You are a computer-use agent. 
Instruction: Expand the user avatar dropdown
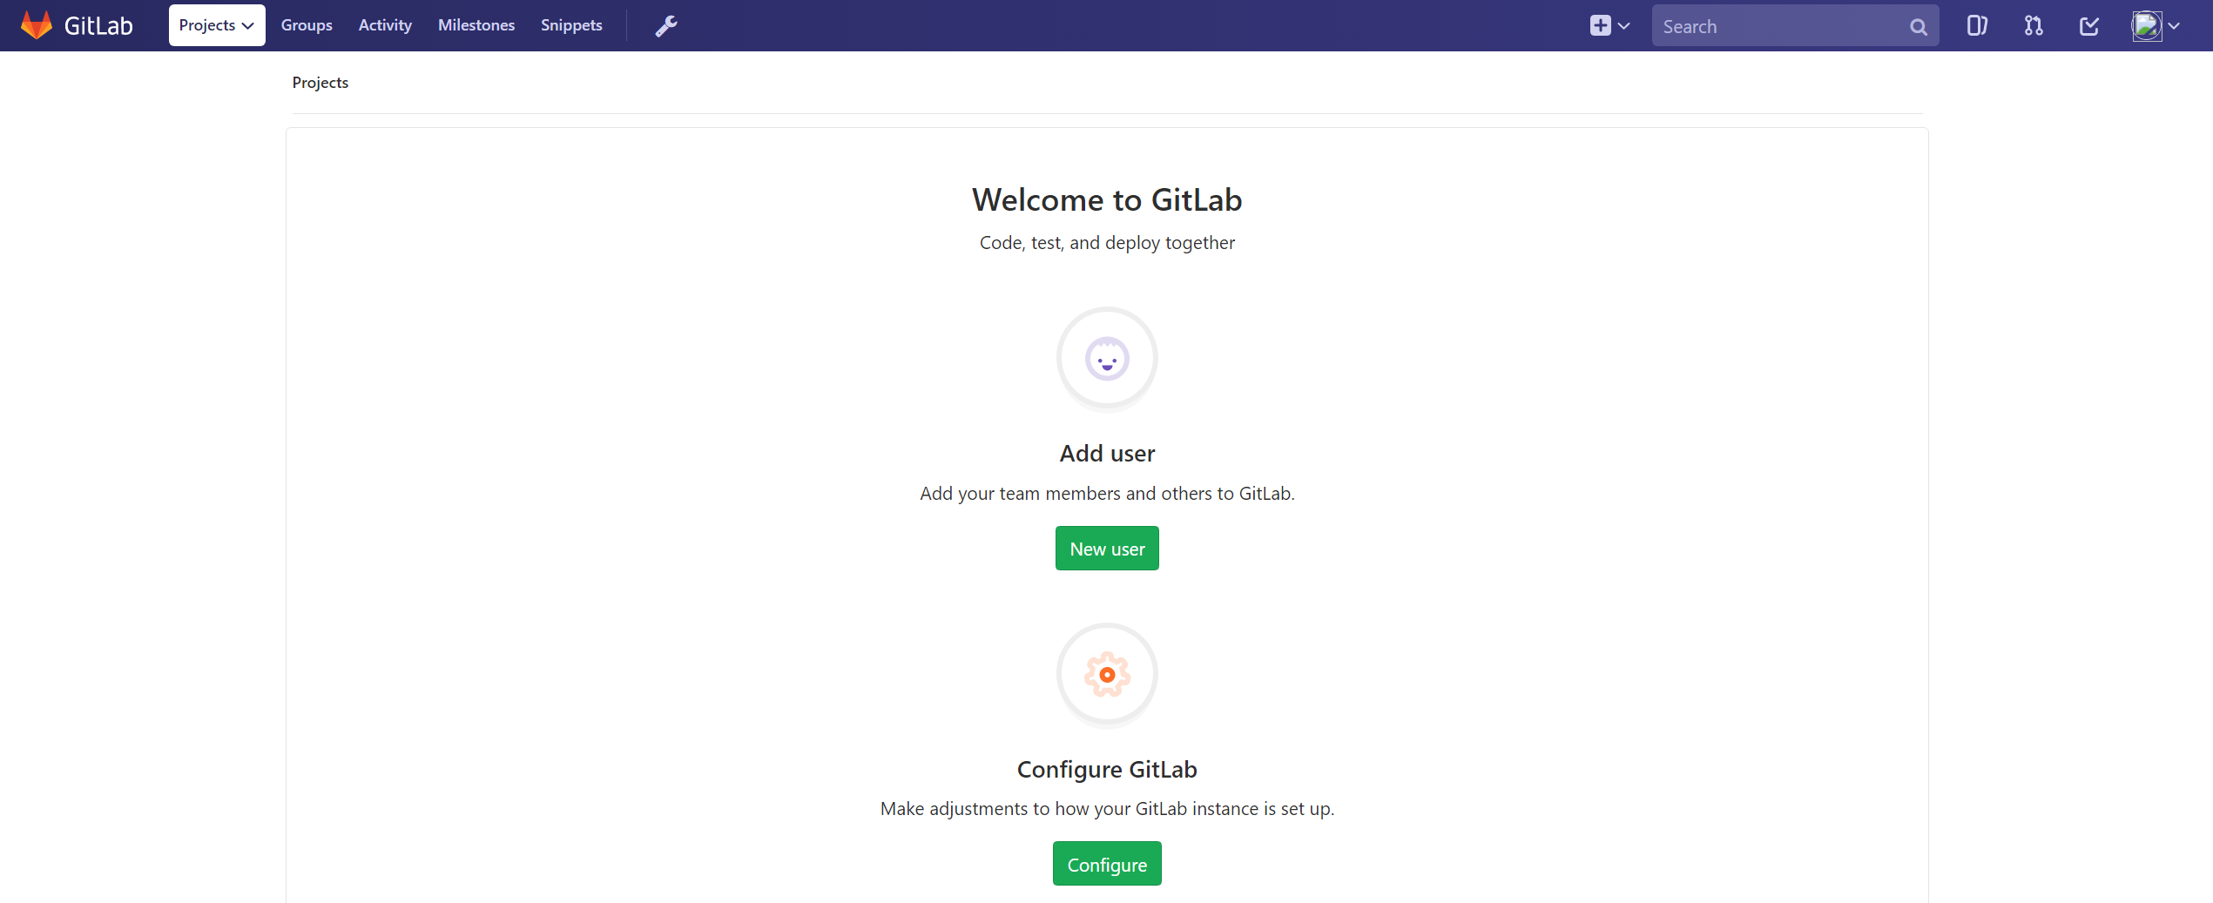pos(2156,26)
